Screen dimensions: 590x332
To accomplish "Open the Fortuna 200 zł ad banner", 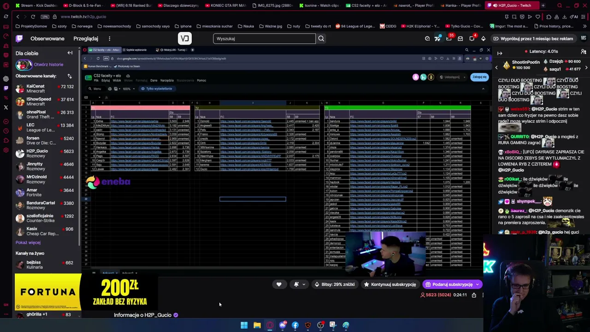I will click(86, 292).
